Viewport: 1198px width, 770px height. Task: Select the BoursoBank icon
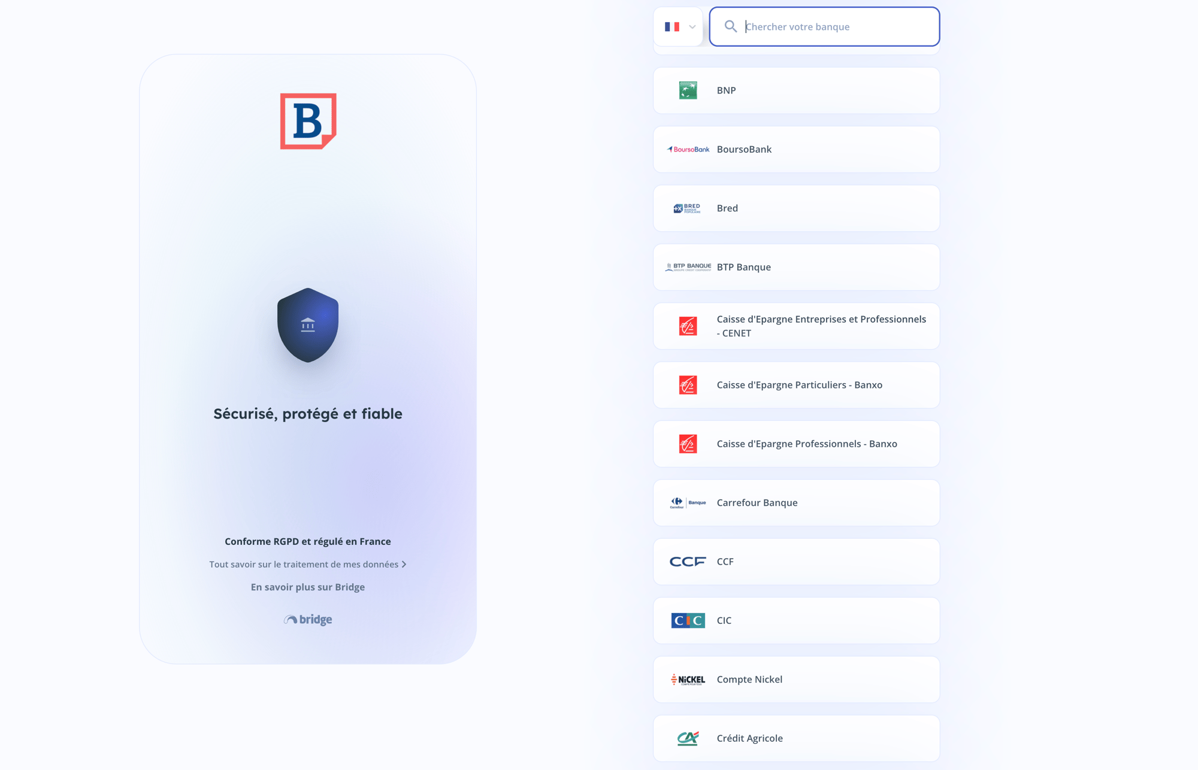pyautogui.click(x=688, y=148)
